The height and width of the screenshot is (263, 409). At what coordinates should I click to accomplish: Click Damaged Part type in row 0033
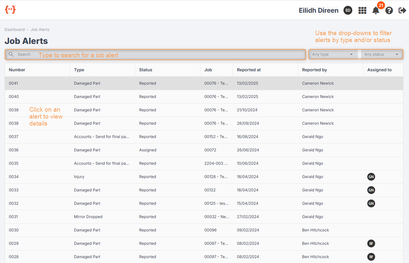click(x=87, y=190)
